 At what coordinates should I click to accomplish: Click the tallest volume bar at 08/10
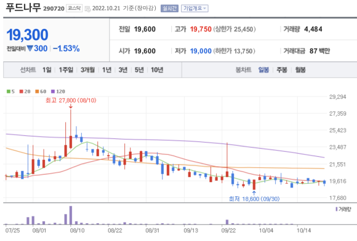[71, 215]
